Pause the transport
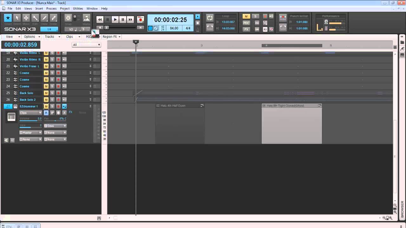406x228 pixels. click(x=123, y=20)
